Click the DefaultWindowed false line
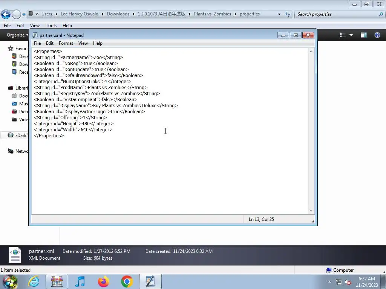Screen dimensions: 386x289 point(88,75)
